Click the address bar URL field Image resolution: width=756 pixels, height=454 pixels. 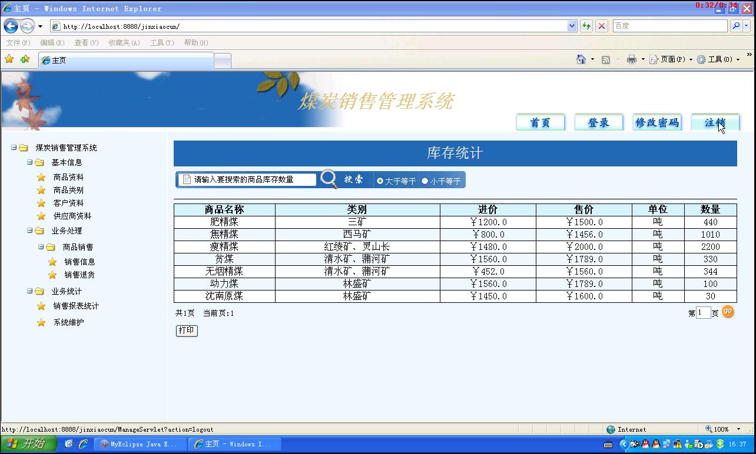(x=309, y=26)
